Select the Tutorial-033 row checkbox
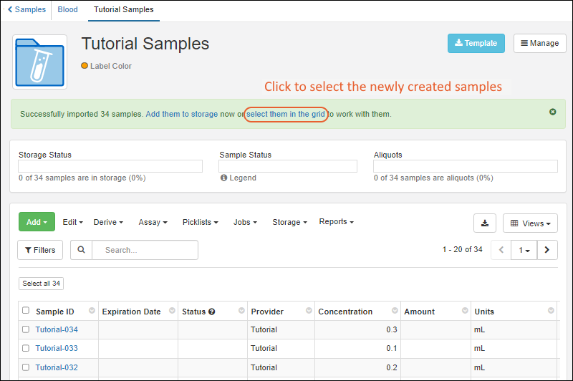 click(26, 348)
